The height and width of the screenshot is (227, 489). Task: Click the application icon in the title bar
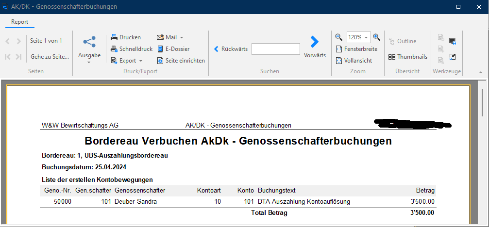click(x=5, y=6)
